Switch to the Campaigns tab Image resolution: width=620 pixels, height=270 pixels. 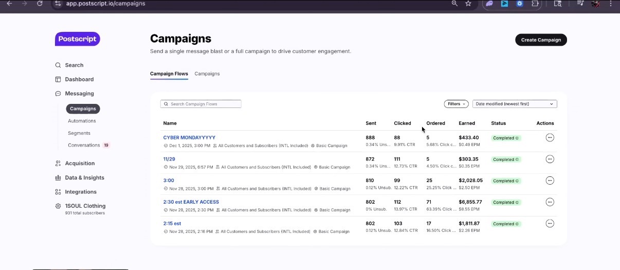tap(207, 74)
